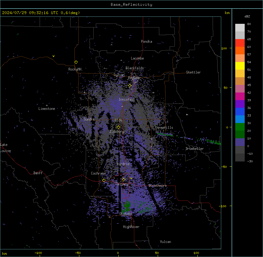Click the Lacombe town label
The image size is (263, 257).
137,58
